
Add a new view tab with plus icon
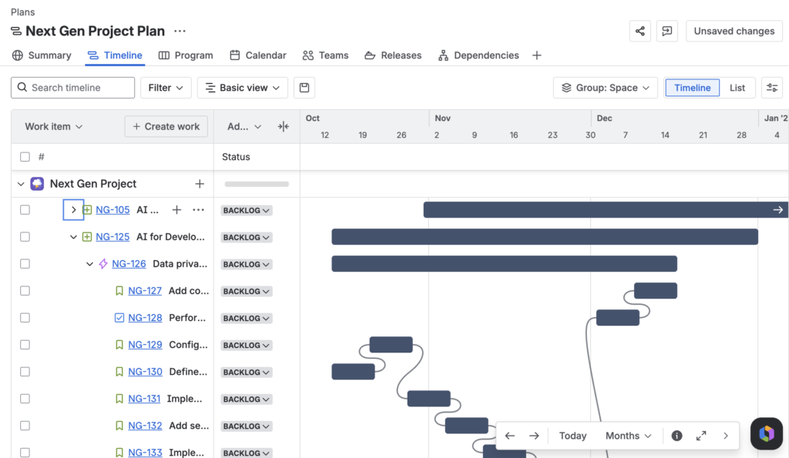537,55
